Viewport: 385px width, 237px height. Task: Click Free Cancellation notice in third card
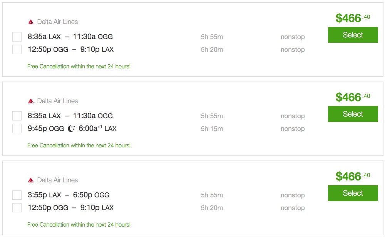(x=79, y=225)
